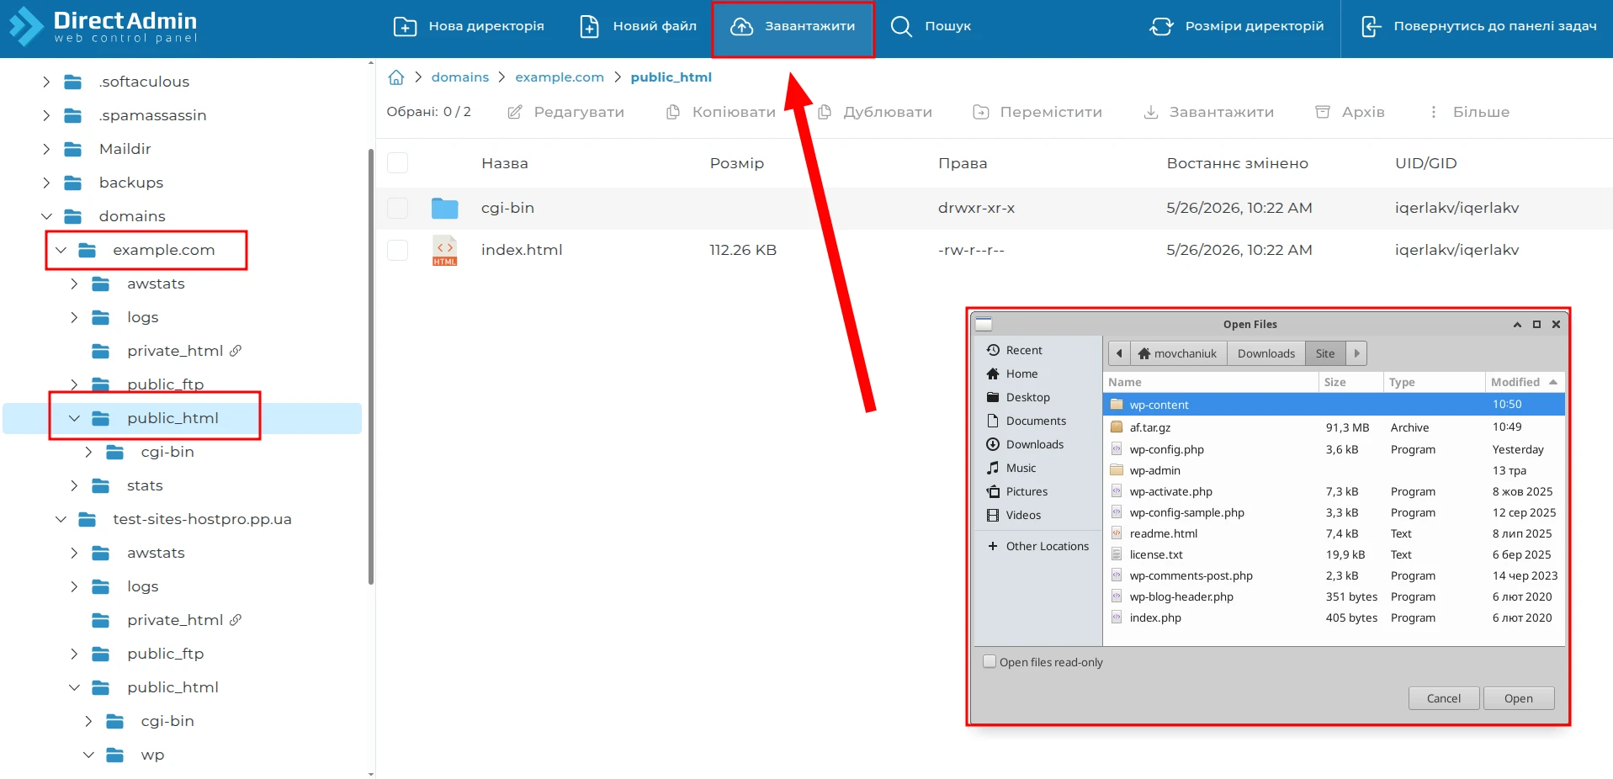
Task: Click the Копіювати copy icon
Action: click(x=673, y=112)
